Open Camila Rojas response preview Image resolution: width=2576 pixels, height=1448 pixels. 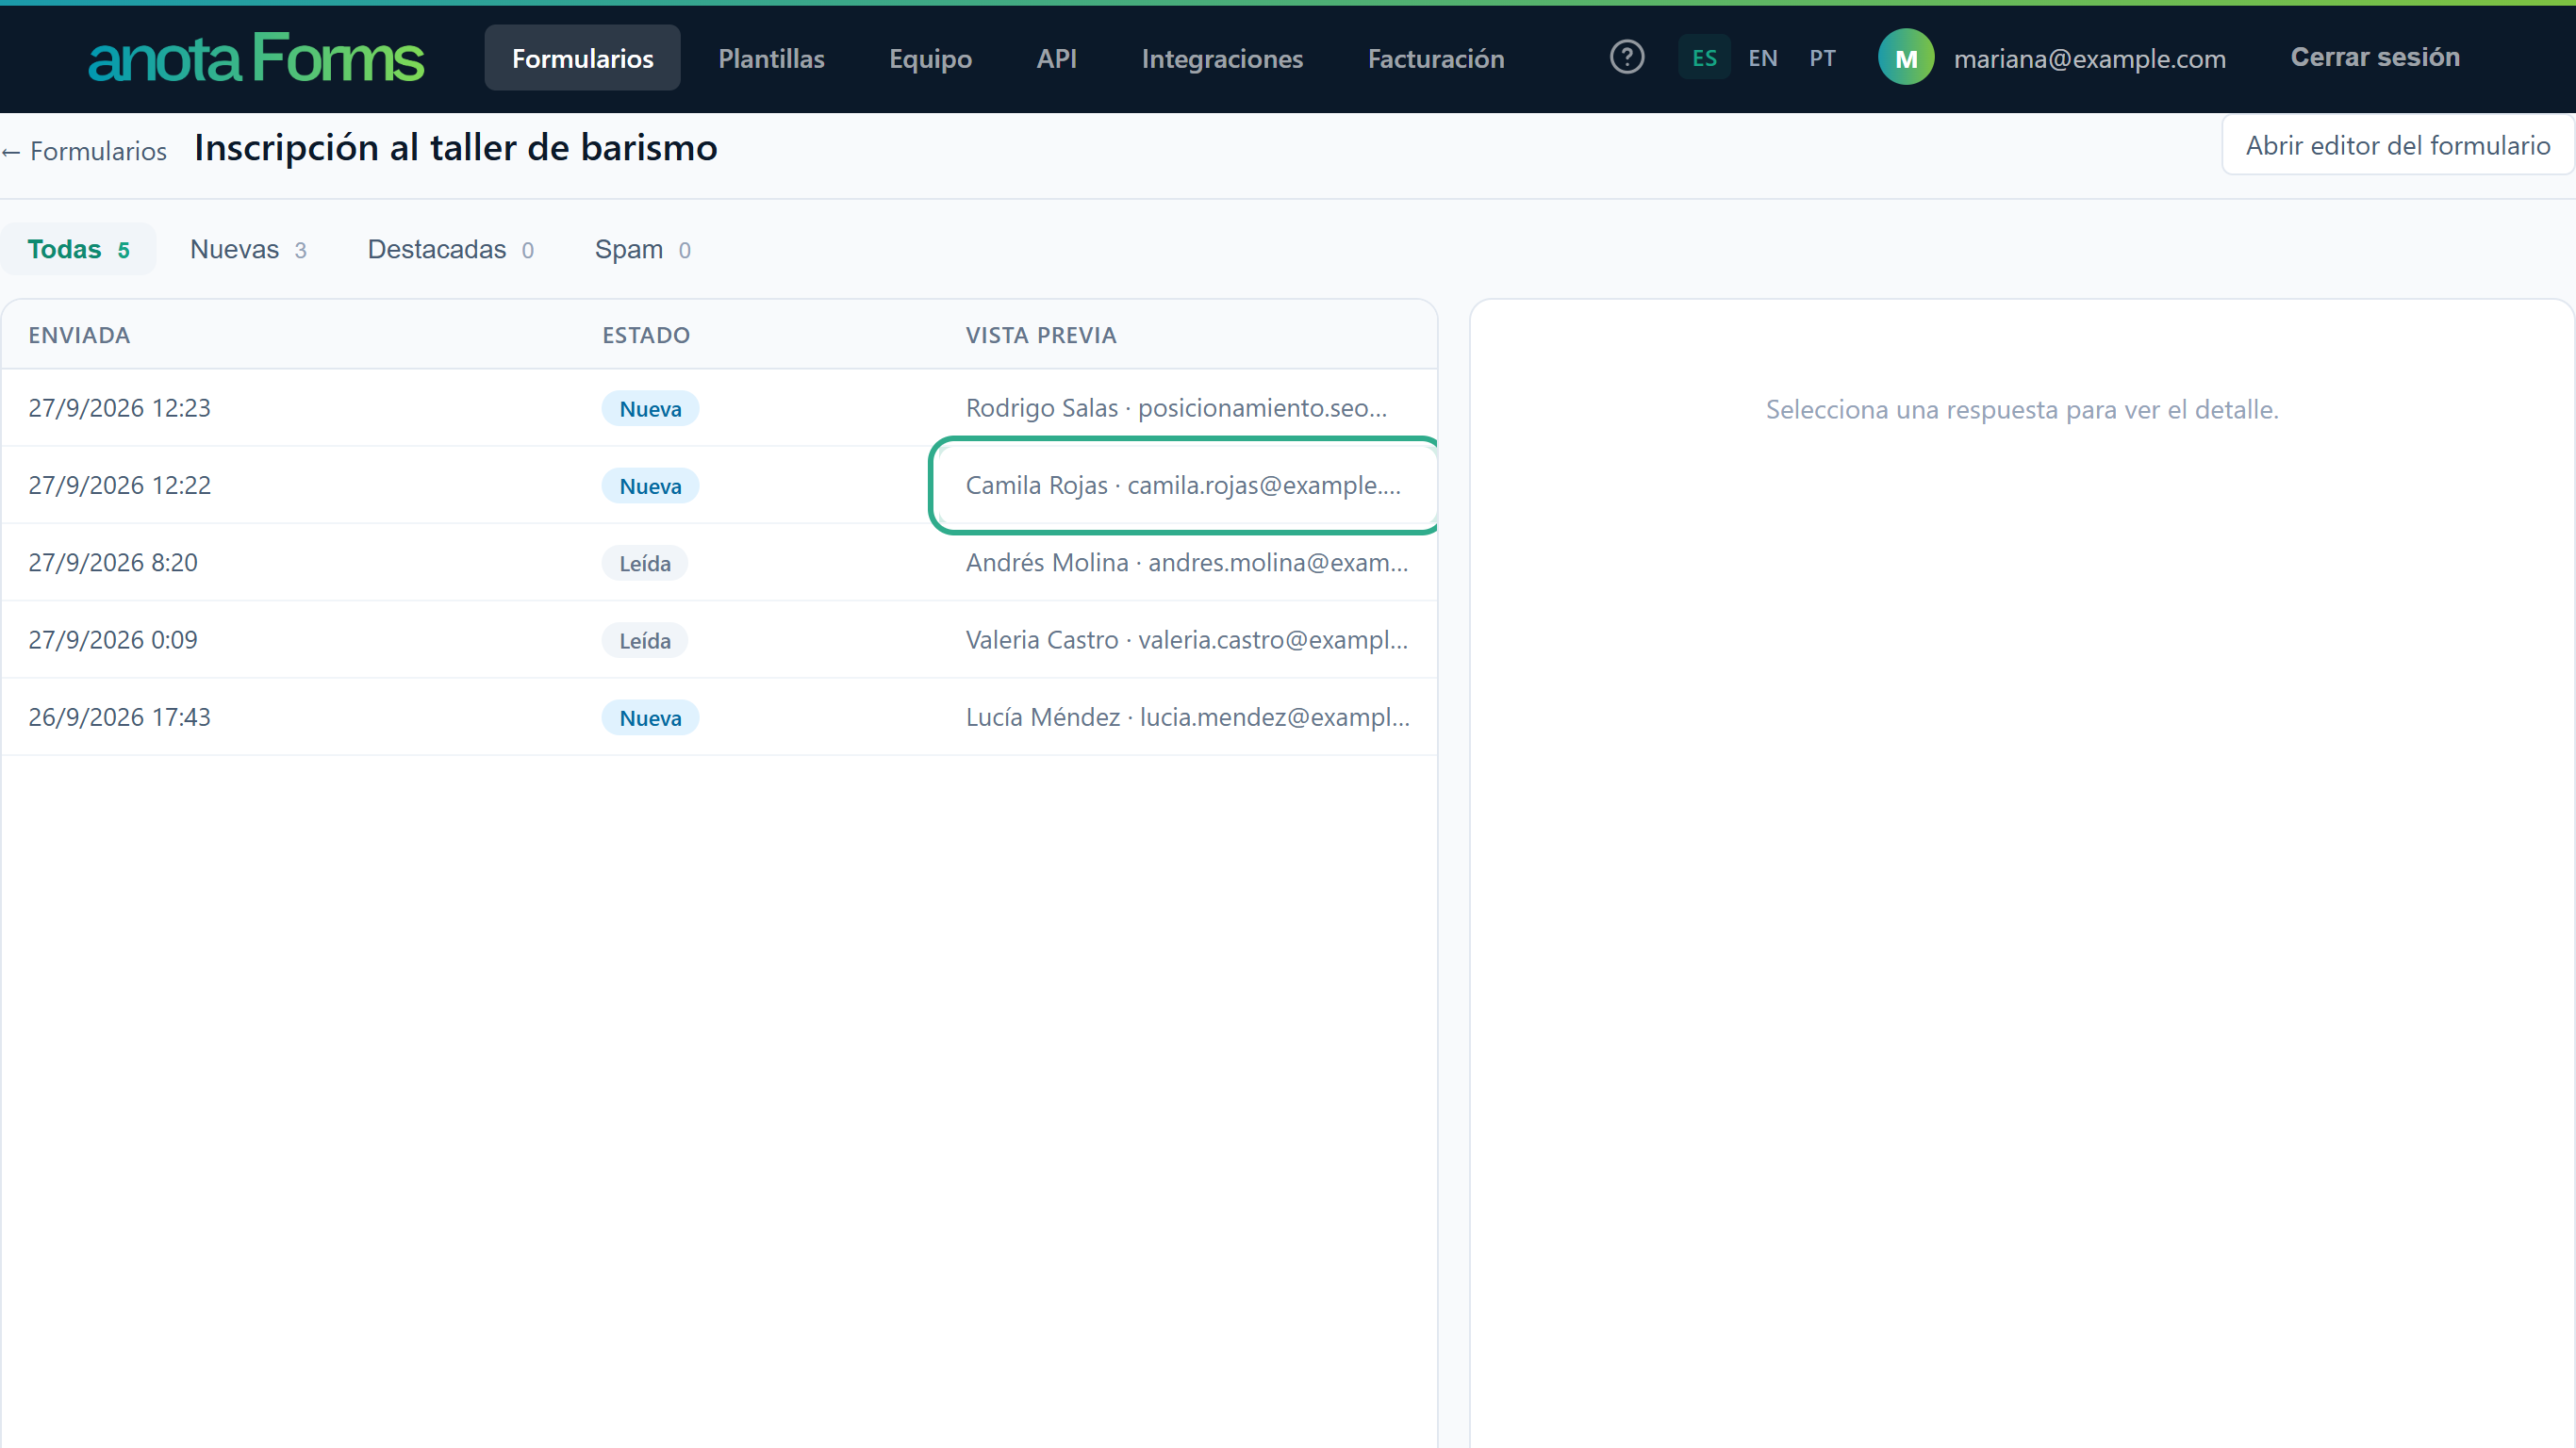click(1183, 485)
